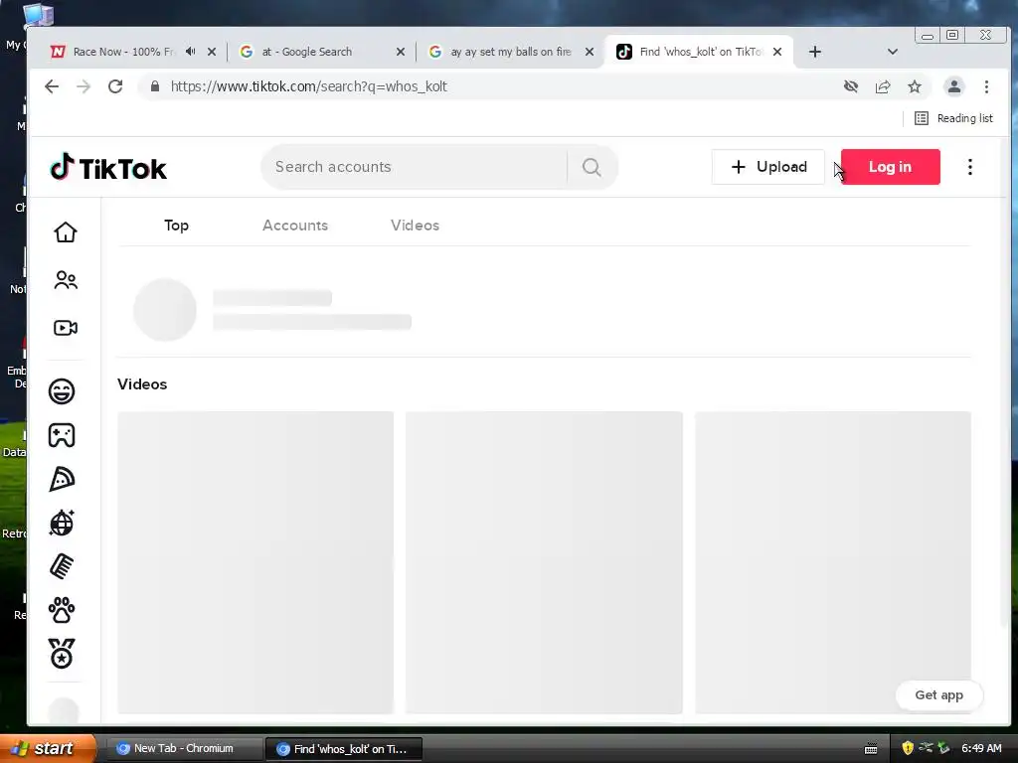Select the Accounts results tab
The width and height of the screenshot is (1018, 763).
coord(294,226)
